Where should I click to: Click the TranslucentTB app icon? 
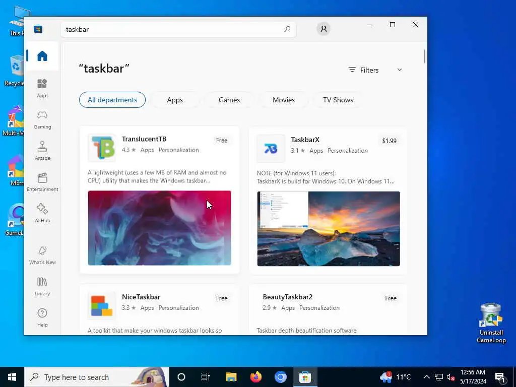click(x=102, y=148)
